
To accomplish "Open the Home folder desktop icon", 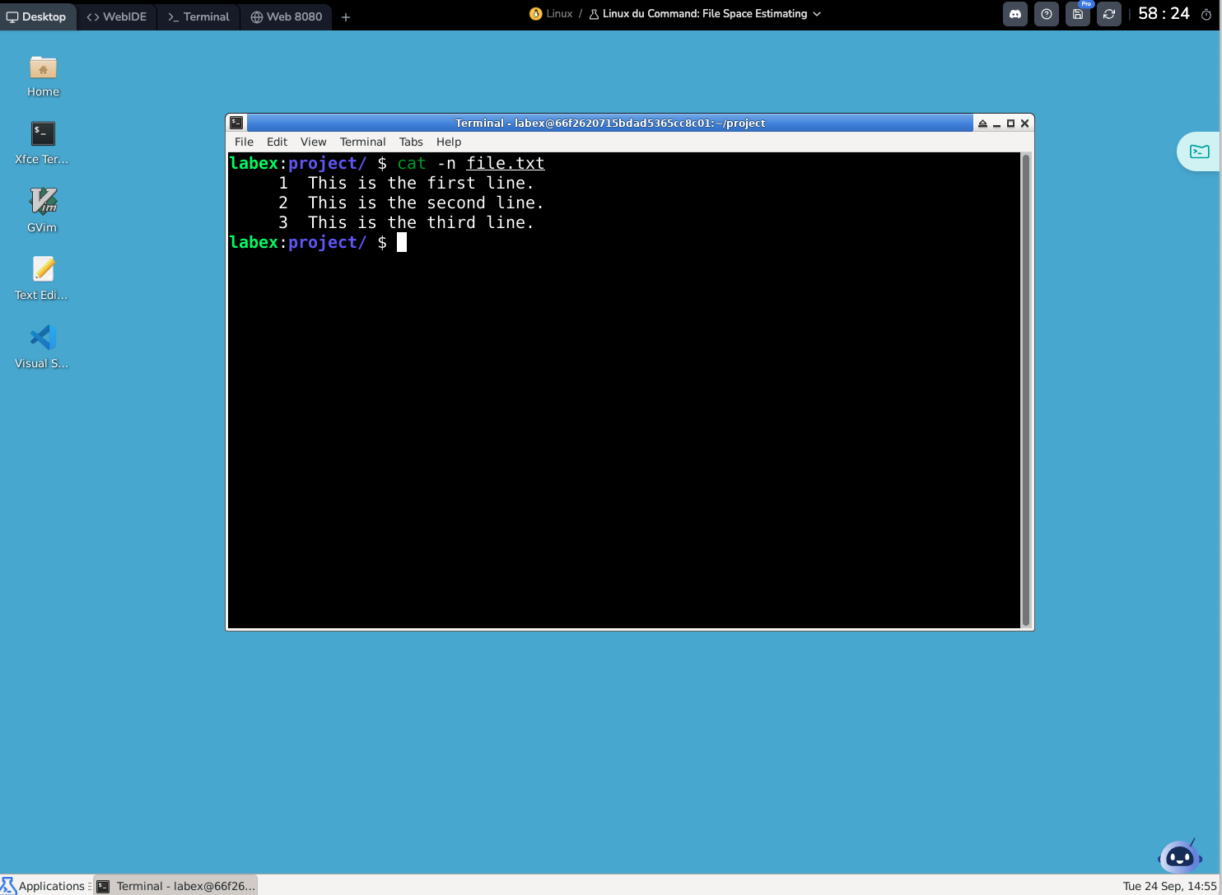I will pos(43,69).
